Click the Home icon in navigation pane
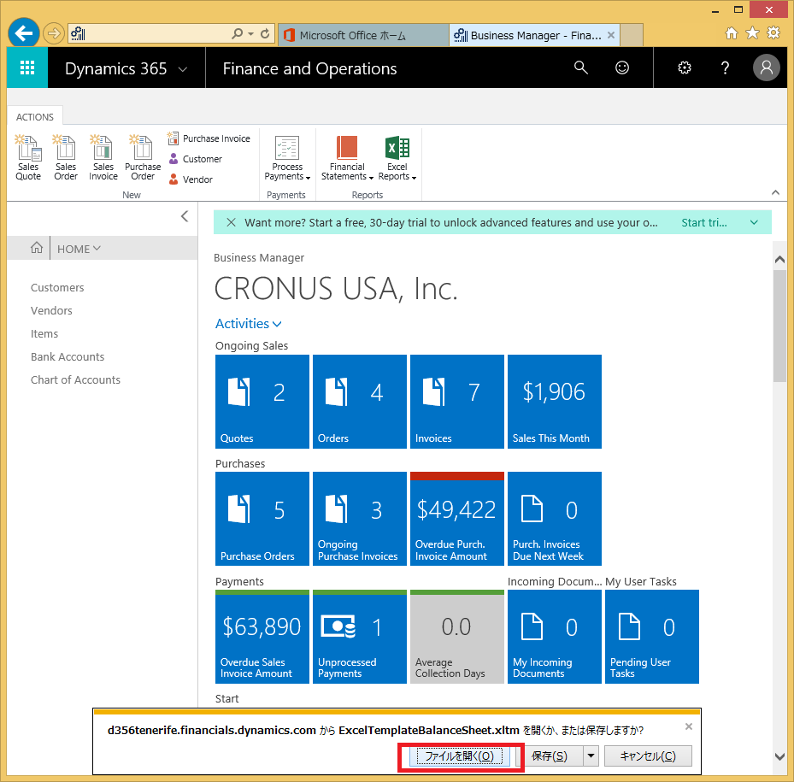794x782 pixels. (37, 248)
